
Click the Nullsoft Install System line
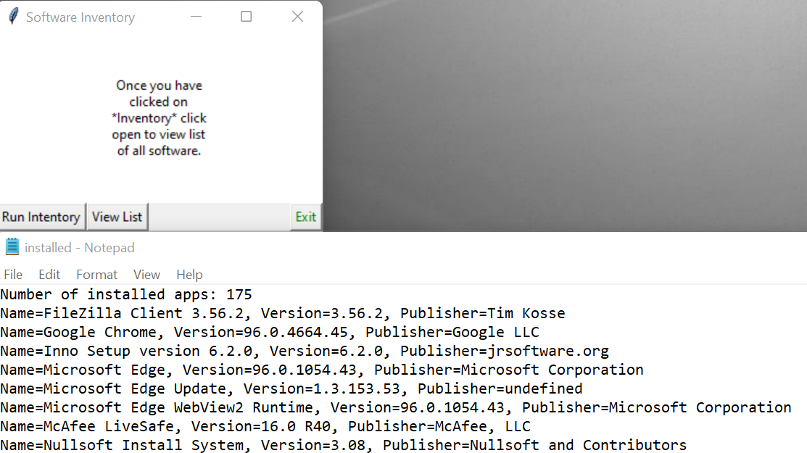(x=343, y=445)
